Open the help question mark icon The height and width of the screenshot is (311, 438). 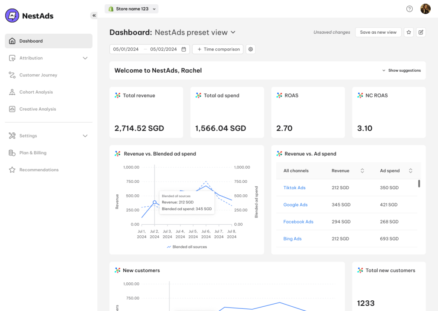409,9
